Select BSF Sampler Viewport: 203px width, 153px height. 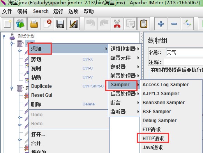pyautogui.click(x=171, y=112)
